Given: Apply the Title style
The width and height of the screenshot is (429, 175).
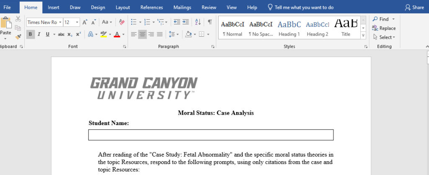Looking at the screenshot, I should (x=346, y=28).
